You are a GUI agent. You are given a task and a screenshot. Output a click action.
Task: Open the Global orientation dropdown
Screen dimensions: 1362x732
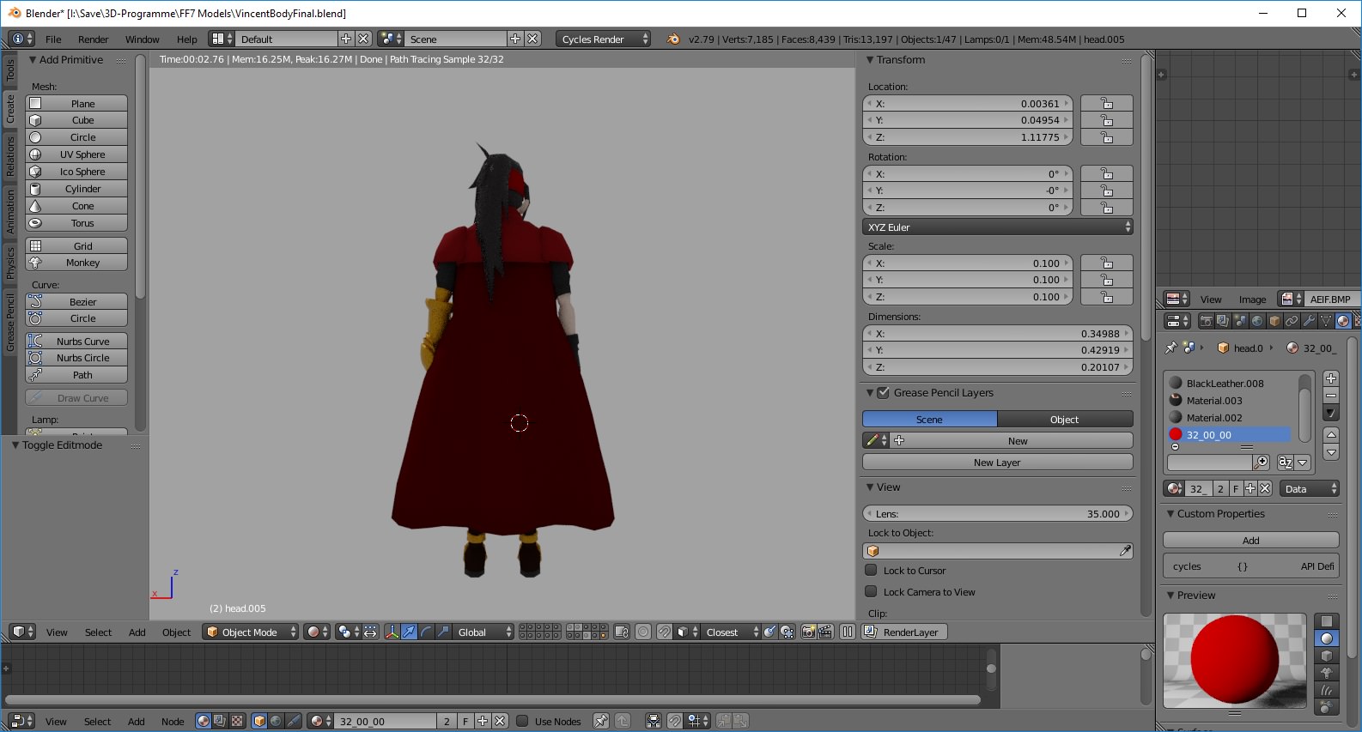pos(483,632)
